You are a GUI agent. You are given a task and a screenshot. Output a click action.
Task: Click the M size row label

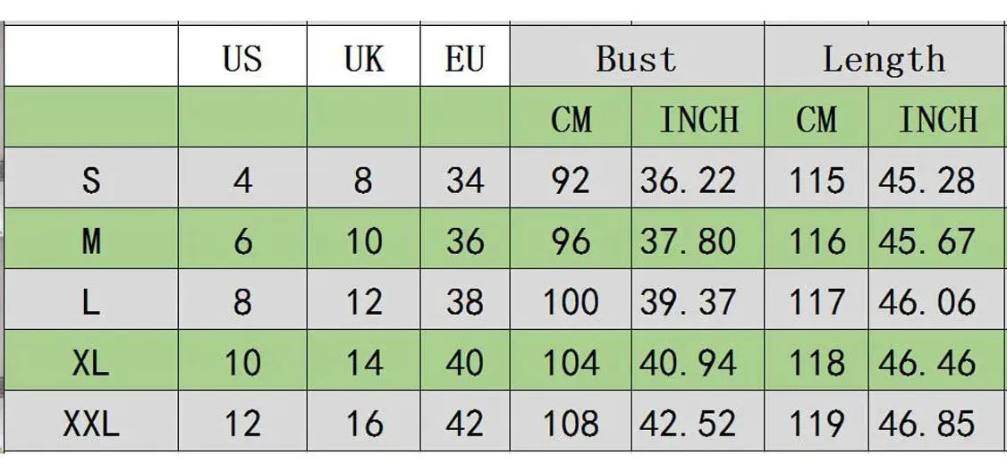tap(91, 239)
